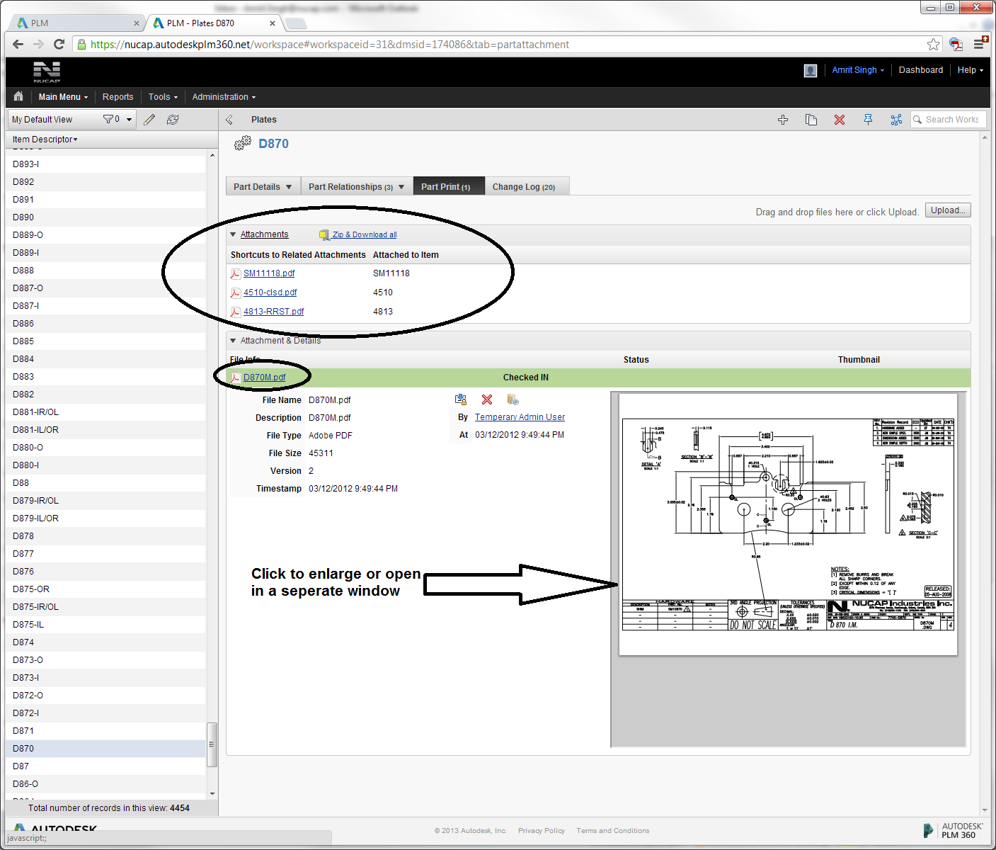The height and width of the screenshot is (850, 996).
Task: Click the Terms and Conditions footer link
Action: tap(612, 831)
